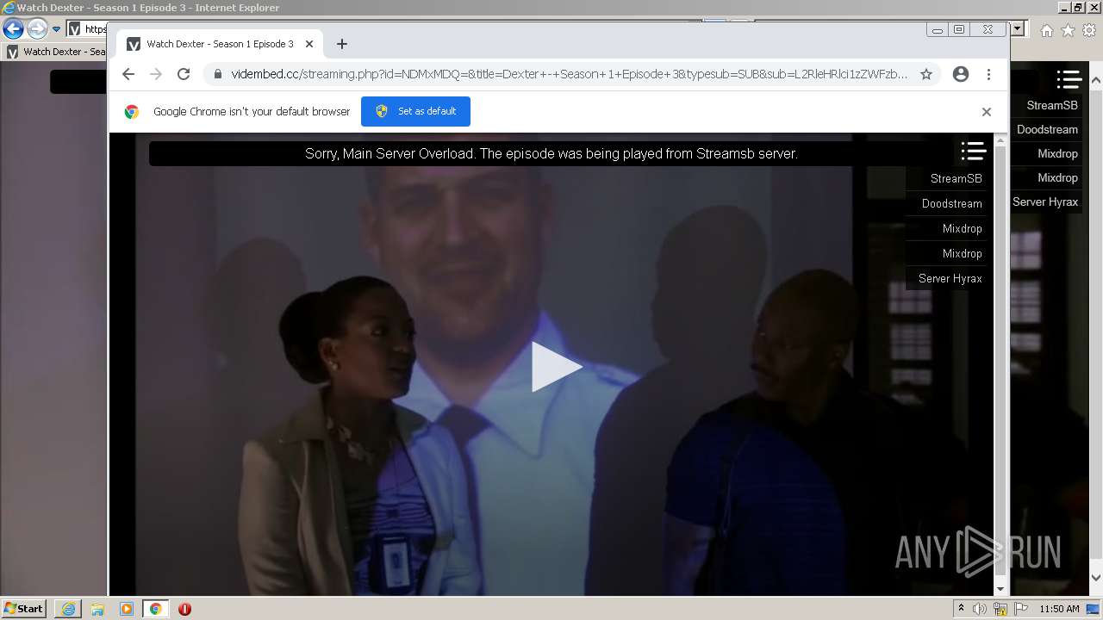This screenshot has height=620, width=1103.
Task: Click the red security icon in taskbar
Action: (184, 609)
